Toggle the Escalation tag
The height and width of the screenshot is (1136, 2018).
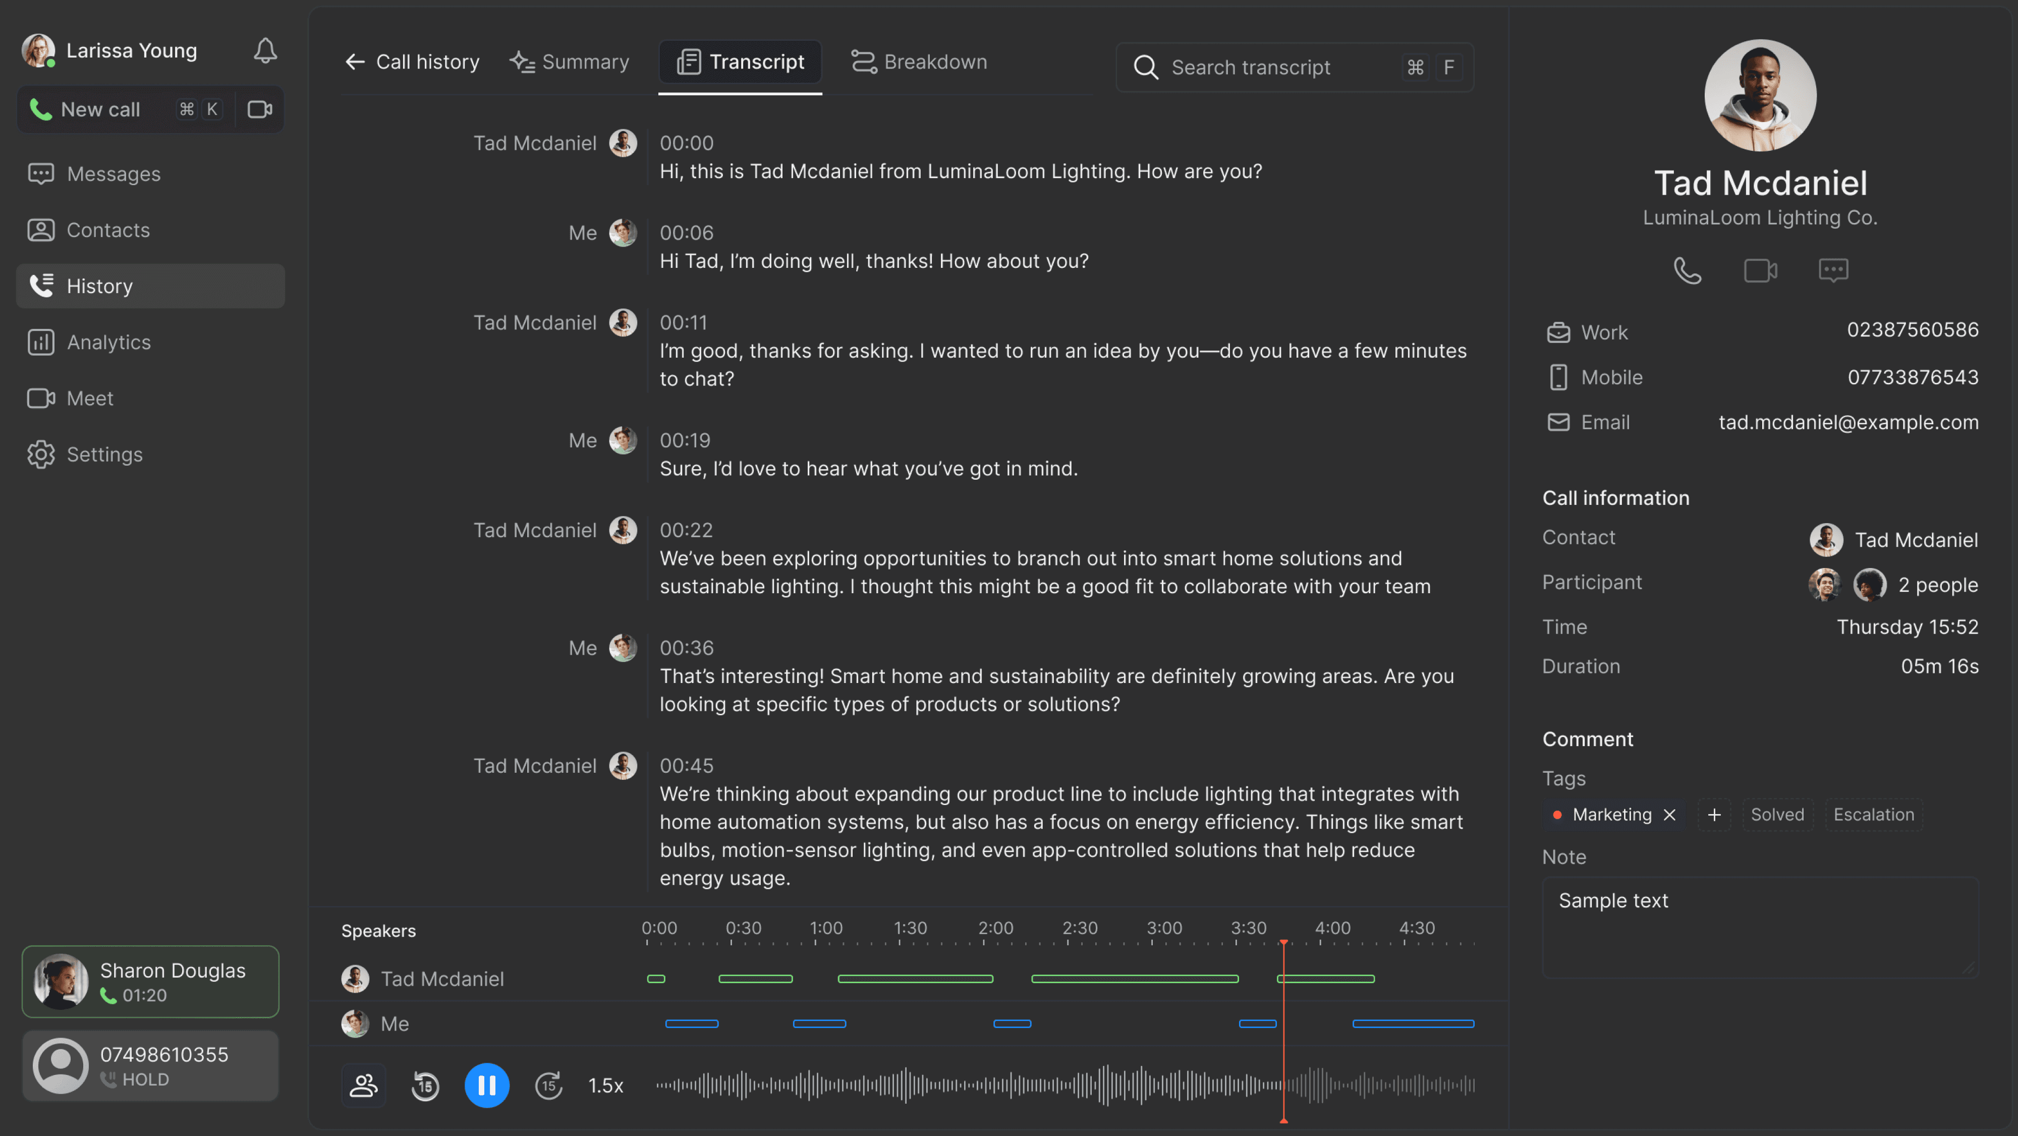pos(1873,815)
